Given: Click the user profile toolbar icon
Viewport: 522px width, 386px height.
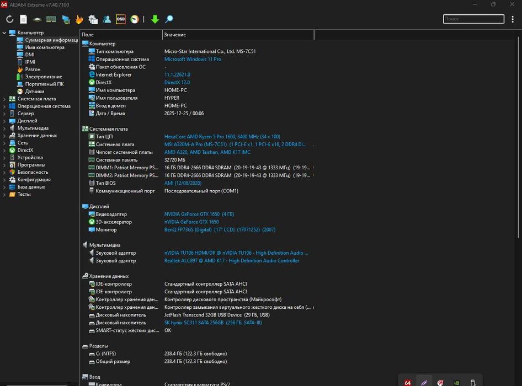Looking at the screenshot, I should 107,19.
